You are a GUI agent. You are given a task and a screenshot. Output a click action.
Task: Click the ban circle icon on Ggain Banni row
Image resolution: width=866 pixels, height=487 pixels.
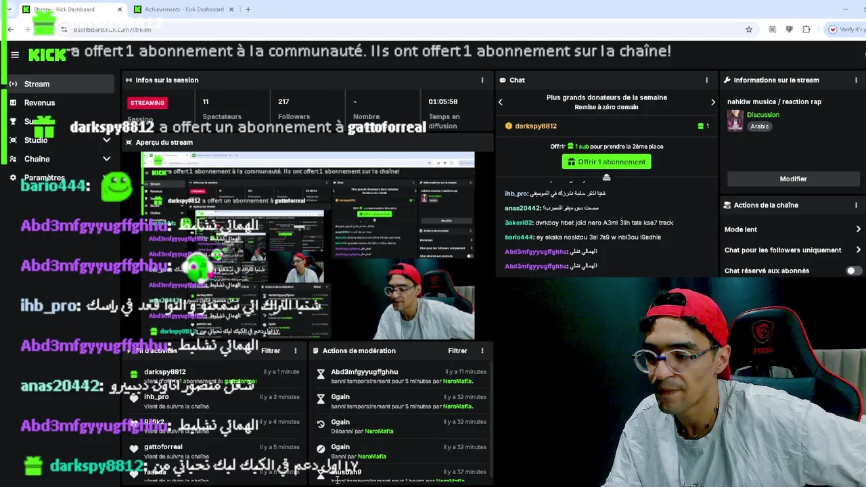(x=321, y=449)
